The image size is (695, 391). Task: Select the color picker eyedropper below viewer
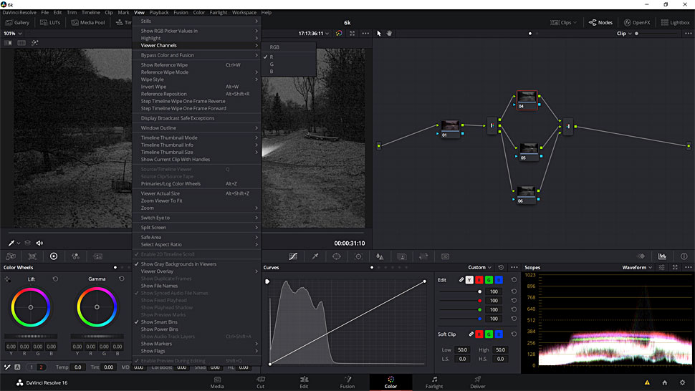click(x=11, y=243)
